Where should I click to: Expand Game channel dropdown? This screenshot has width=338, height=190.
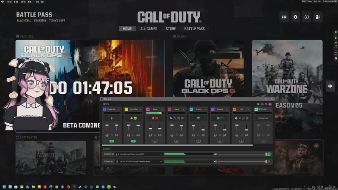click(183, 109)
